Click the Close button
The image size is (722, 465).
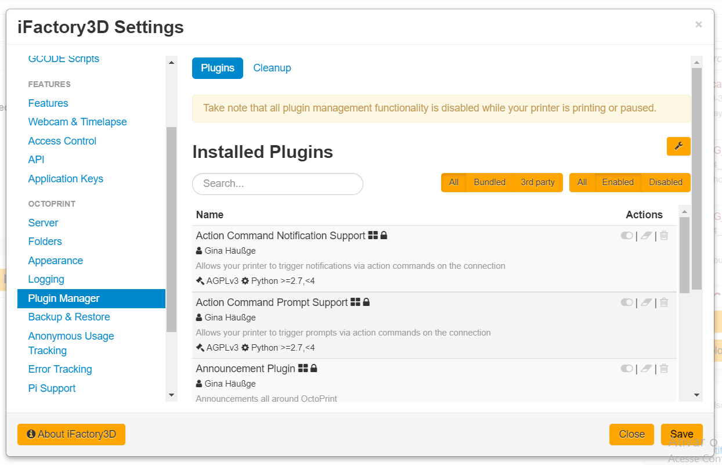pyautogui.click(x=631, y=434)
